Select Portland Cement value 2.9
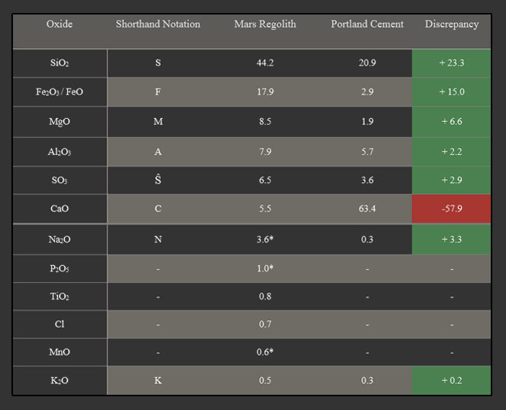The height and width of the screenshot is (410, 506). click(367, 92)
